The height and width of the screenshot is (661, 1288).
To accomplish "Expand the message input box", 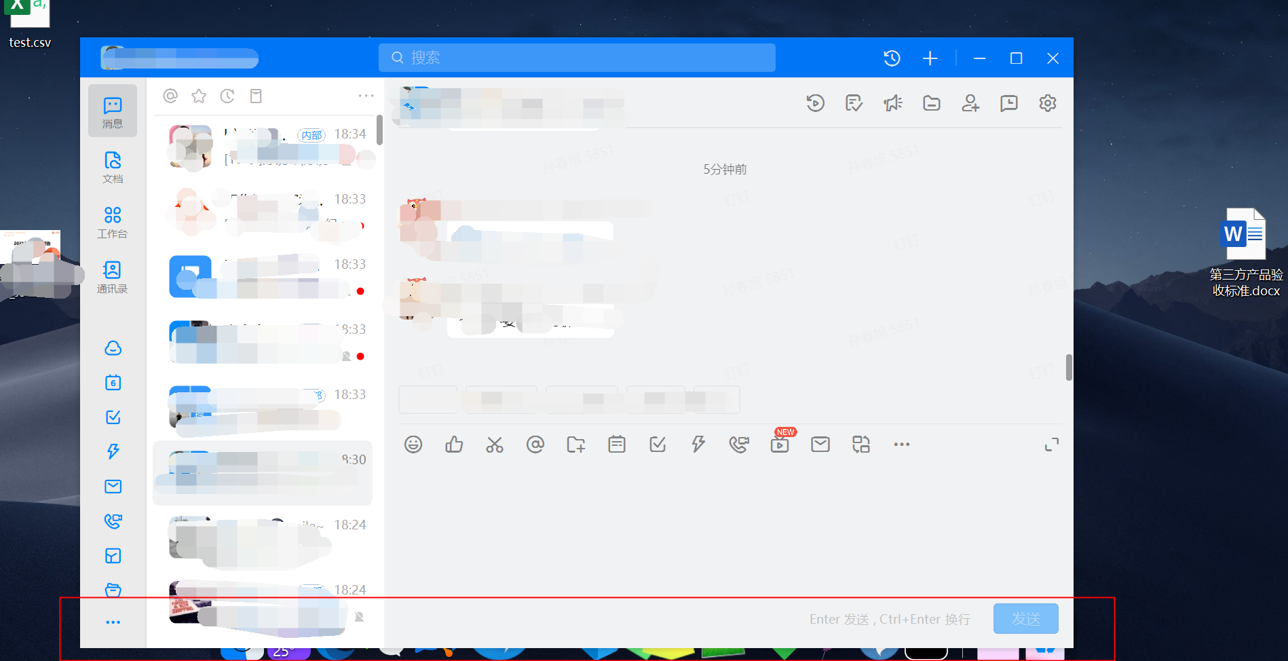I will pyautogui.click(x=1052, y=445).
